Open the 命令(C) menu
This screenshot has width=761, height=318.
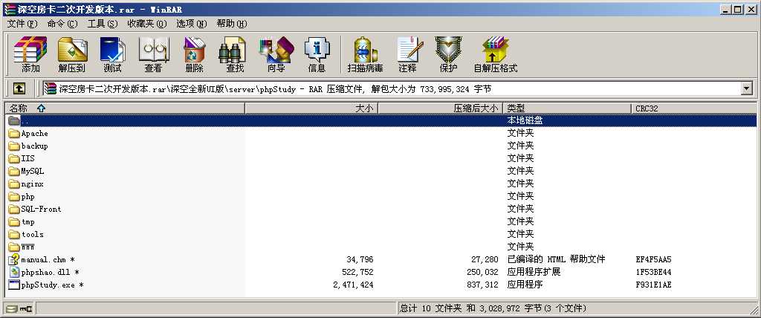tap(62, 23)
